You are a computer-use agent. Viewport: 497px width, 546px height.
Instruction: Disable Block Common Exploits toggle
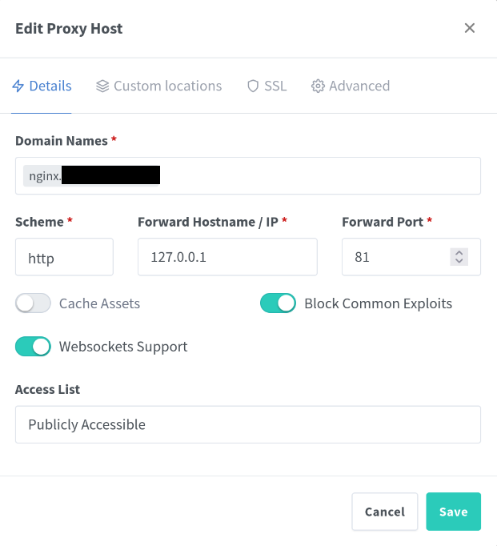click(278, 303)
